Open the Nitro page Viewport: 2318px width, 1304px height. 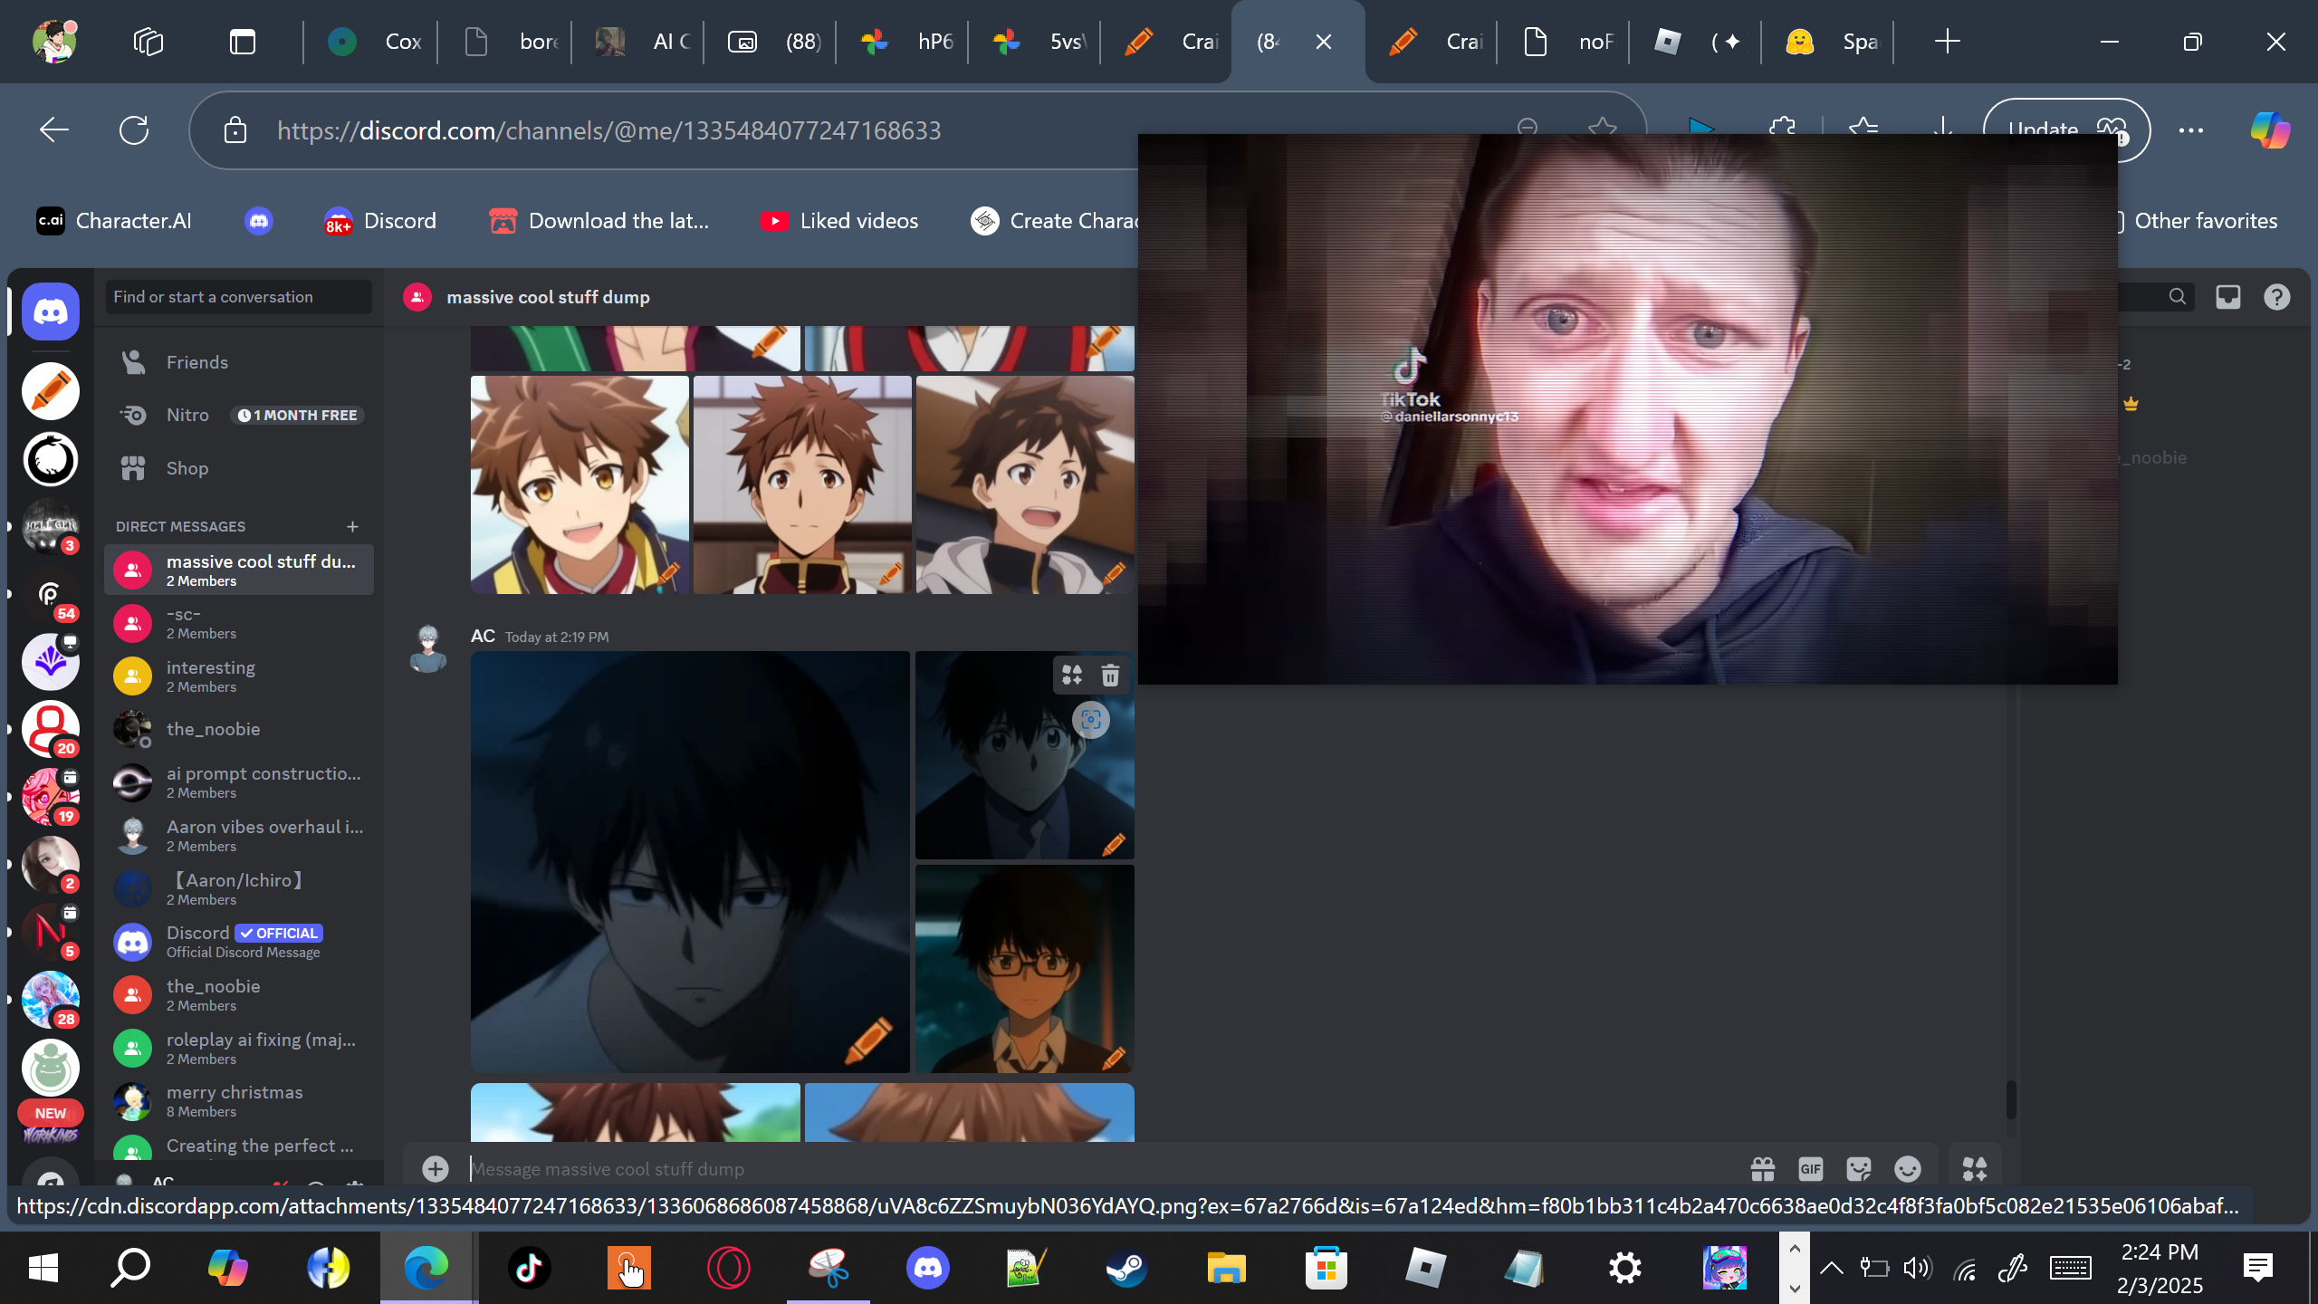pos(239,415)
